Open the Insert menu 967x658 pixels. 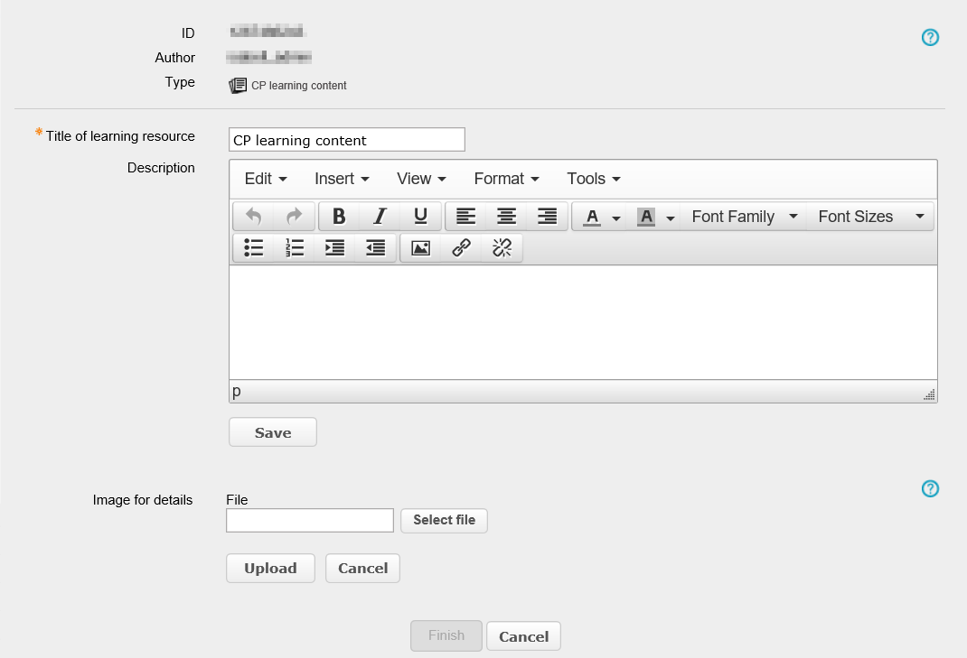tap(342, 179)
